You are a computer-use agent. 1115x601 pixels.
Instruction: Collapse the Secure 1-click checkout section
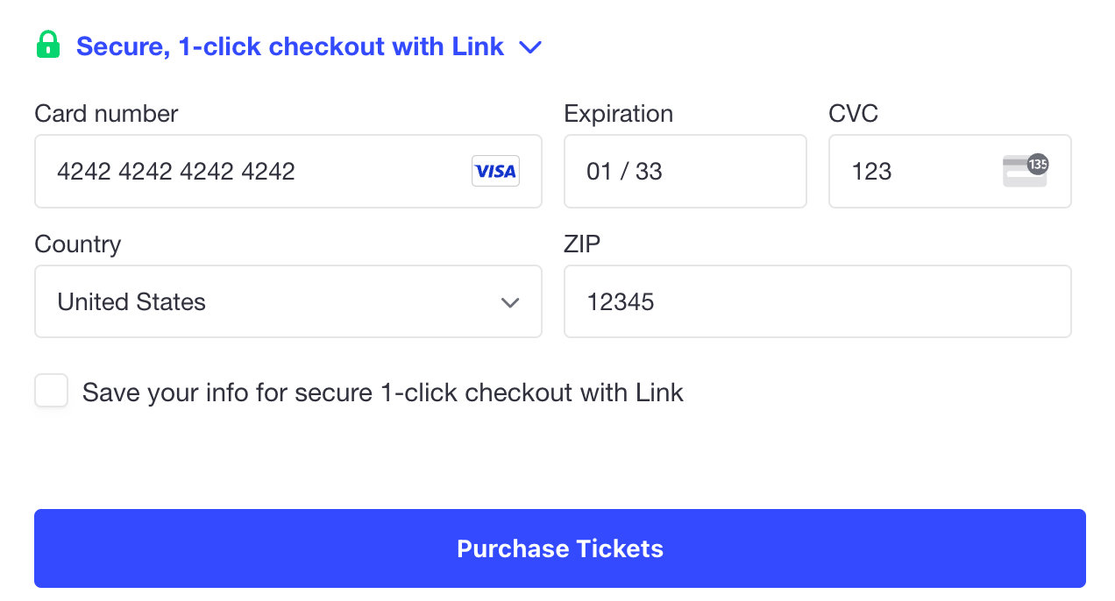pyautogui.click(x=530, y=48)
